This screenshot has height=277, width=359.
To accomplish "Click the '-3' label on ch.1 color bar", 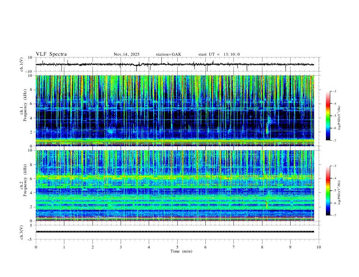I will 334,91.
